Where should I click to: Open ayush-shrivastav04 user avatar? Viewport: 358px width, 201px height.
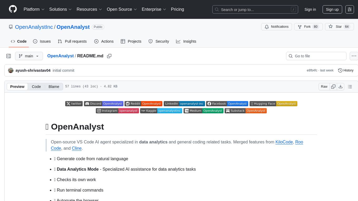pos(11,70)
